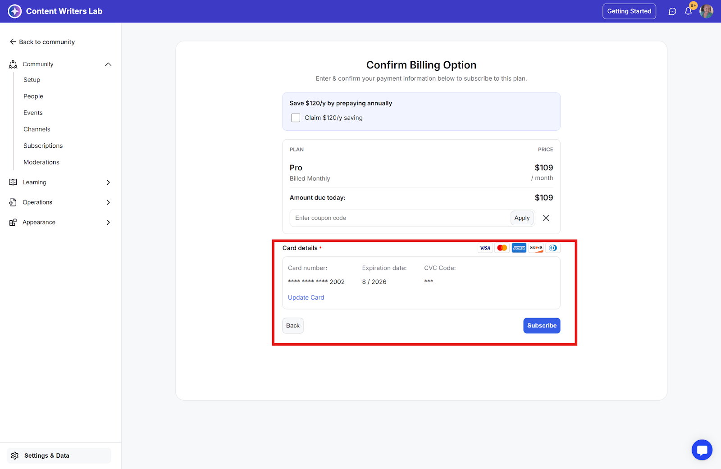Clear the coupon code with X icon

click(x=546, y=218)
